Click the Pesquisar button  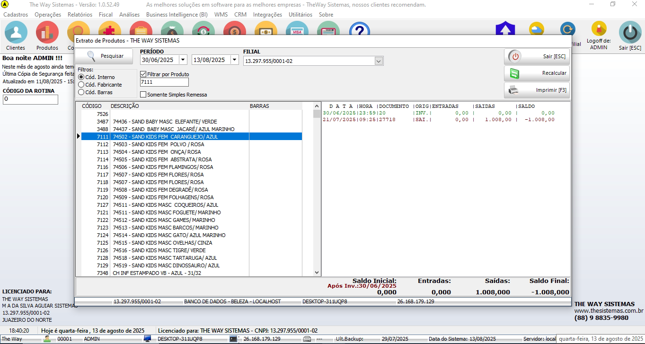tap(105, 56)
